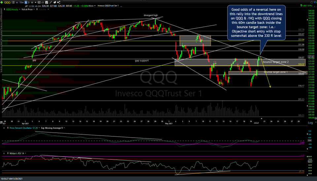Select the hourly (h) timeframe

tap(26, 2)
